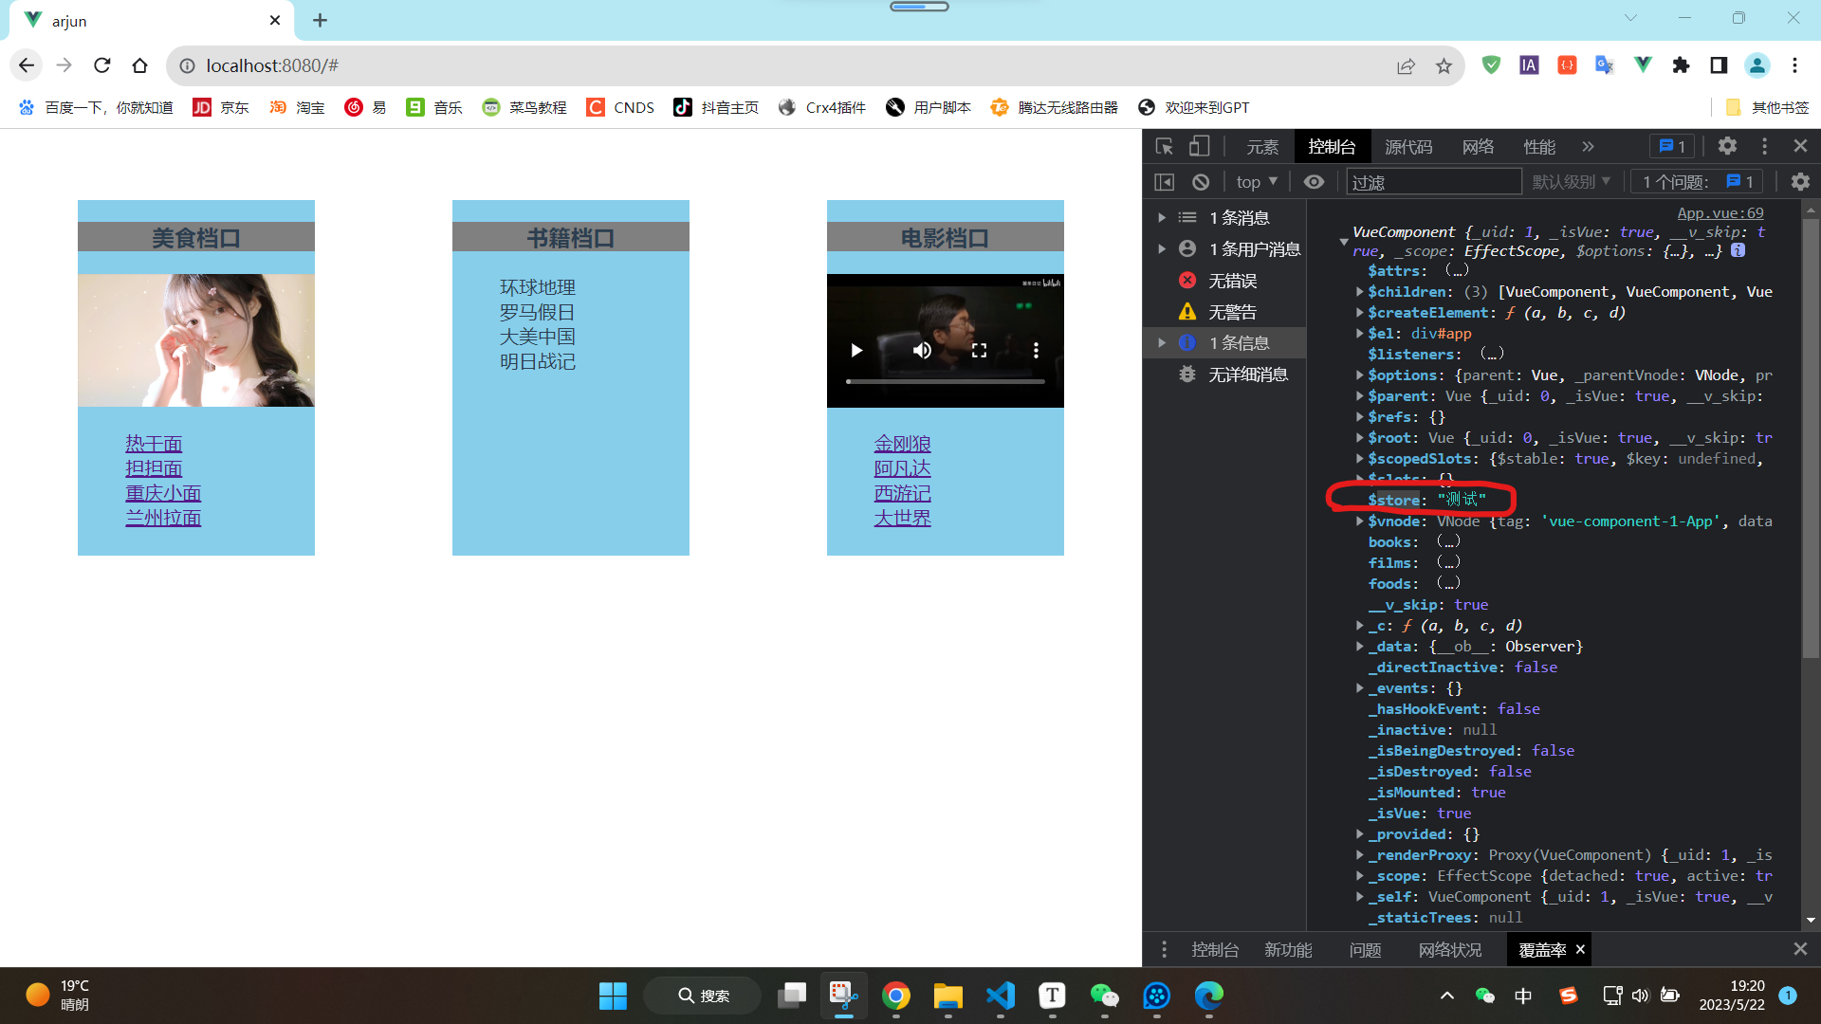Click the 热干面 food link
This screenshot has height=1024, width=1821.
pyautogui.click(x=152, y=443)
